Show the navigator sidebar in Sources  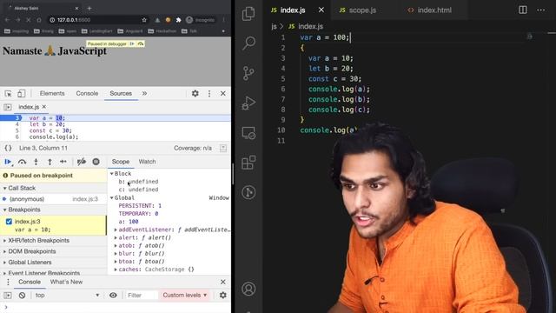8,107
